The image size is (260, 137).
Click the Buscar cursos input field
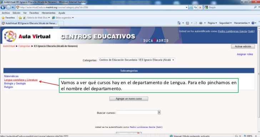tap(137, 113)
